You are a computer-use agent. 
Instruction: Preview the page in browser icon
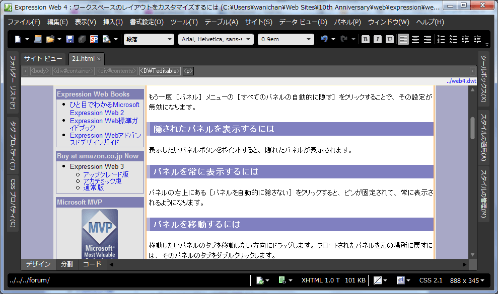[106, 39]
